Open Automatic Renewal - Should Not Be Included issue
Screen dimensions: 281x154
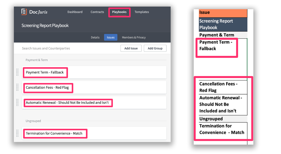pos(94,103)
